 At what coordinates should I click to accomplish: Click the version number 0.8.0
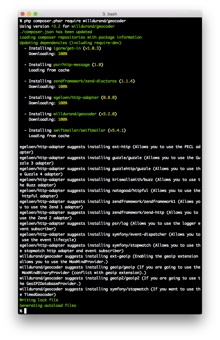point(109,98)
